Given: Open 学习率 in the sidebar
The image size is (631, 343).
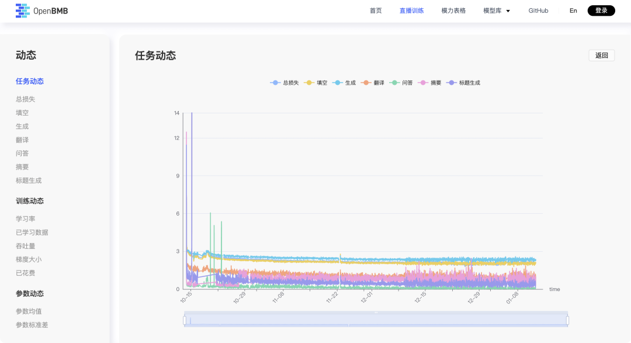Looking at the screenshot, I should click(25, 219).
